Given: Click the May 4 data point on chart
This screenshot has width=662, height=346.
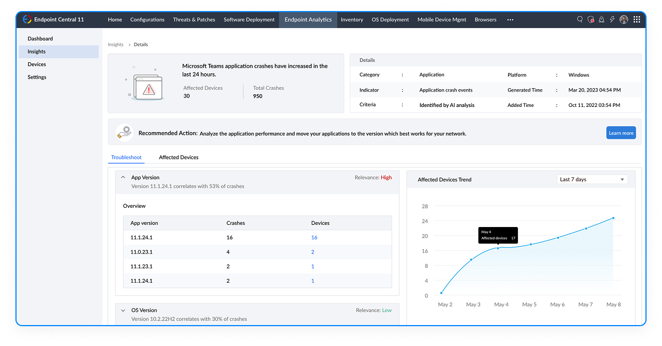Looking at the screenshot, I should (x=498, y=248).
